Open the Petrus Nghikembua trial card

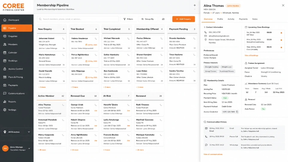coord(84,60)
